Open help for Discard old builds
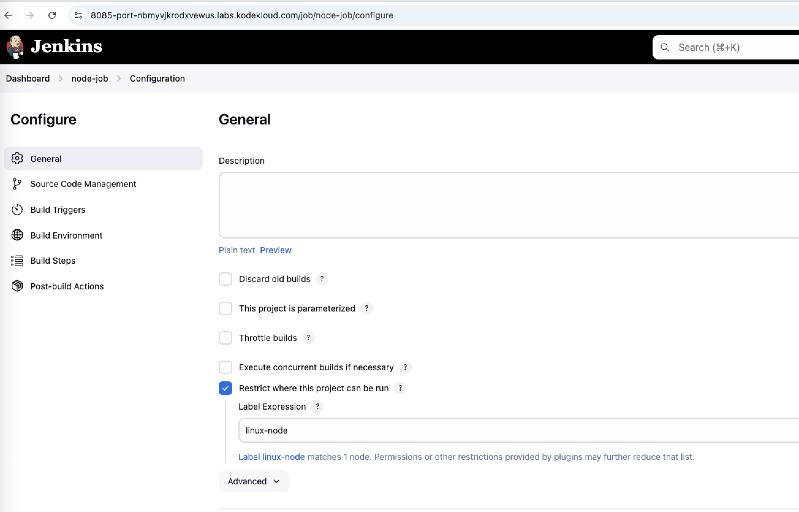This screenshot has height=512, width=799. pos(322,279)
